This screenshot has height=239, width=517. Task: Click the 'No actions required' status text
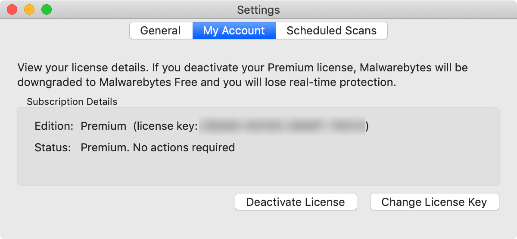tap(184, 147)
